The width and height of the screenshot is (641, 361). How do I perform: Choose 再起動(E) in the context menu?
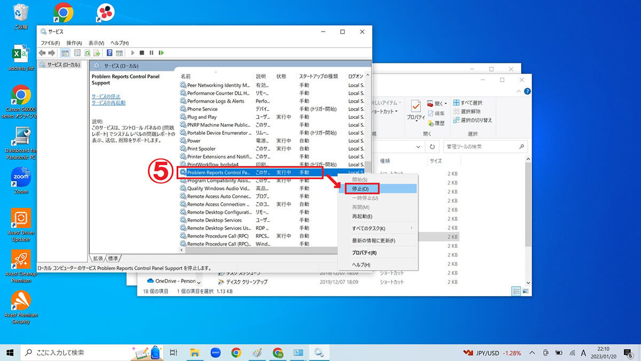click(377, 217)
